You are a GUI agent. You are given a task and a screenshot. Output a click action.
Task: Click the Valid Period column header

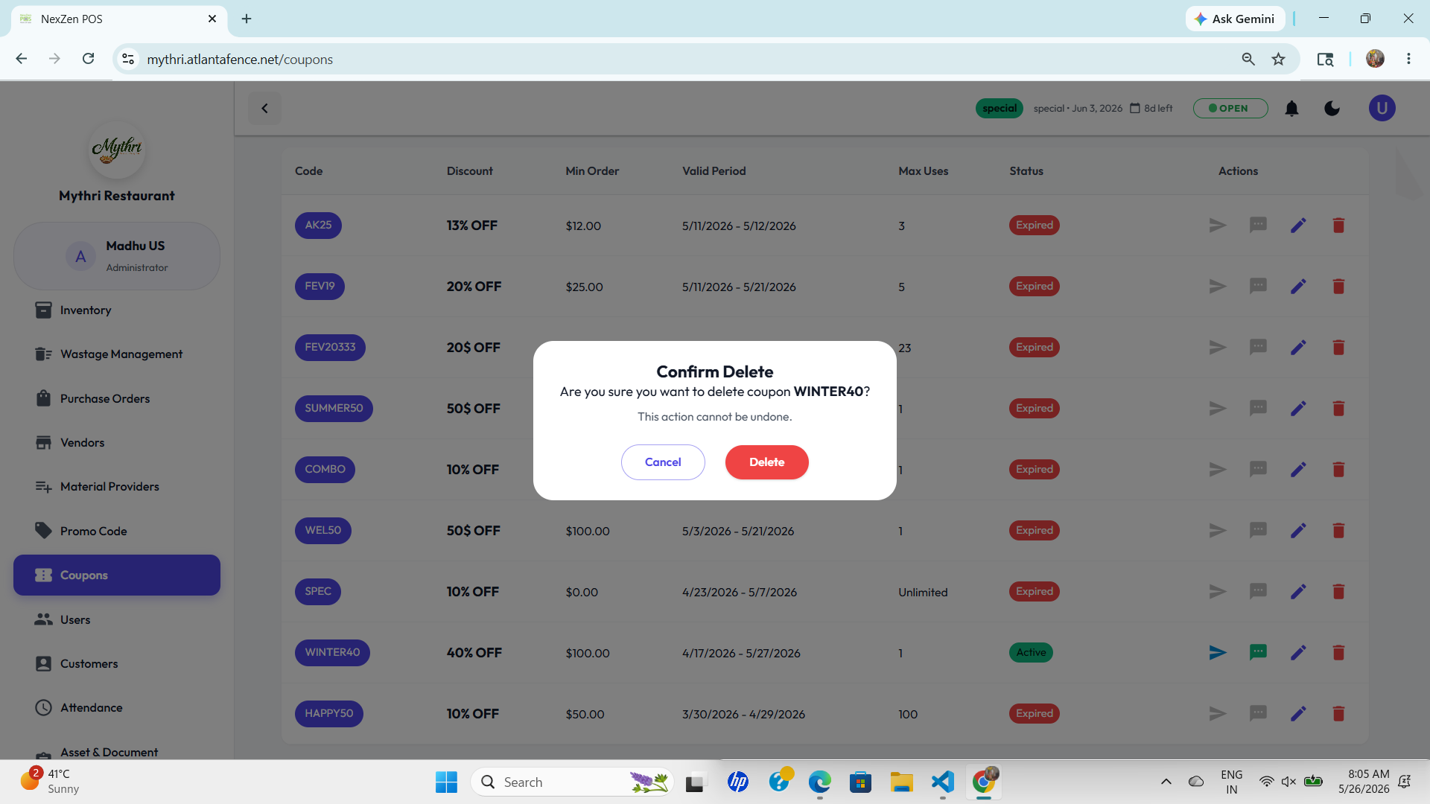pyautogui.click(x=714, y=171)
